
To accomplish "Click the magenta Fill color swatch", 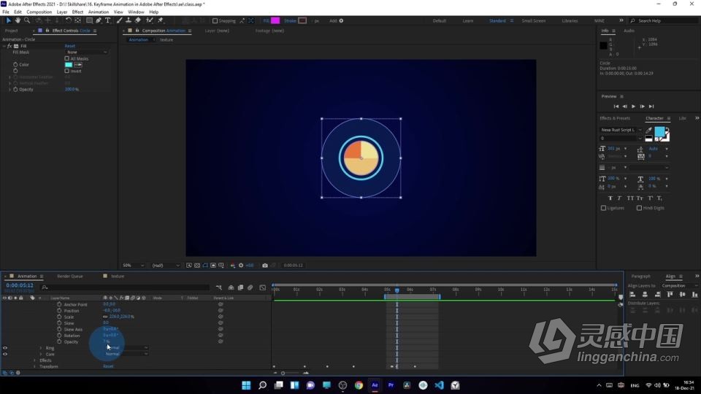I will [275, 21].
